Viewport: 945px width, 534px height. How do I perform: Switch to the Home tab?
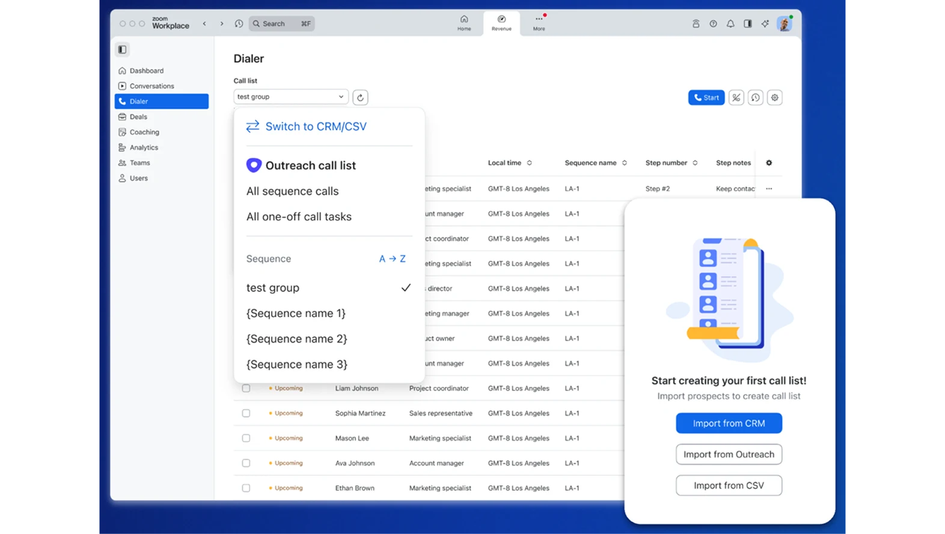click(464, 23)
